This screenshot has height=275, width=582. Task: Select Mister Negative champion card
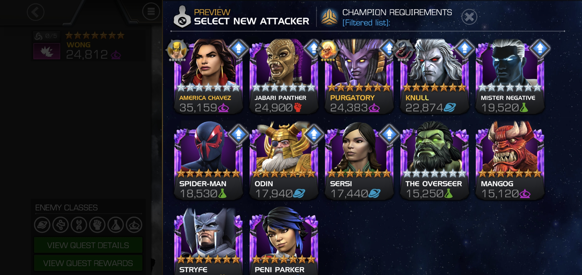click(510, 76)
